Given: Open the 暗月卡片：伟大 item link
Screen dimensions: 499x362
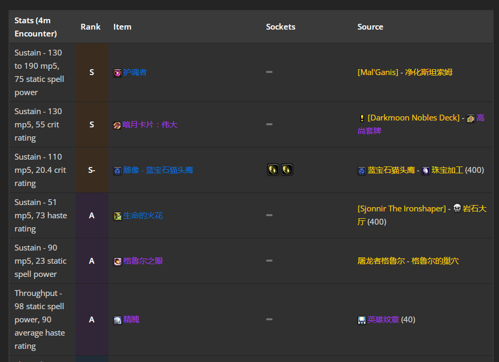Looking at the screenshot, I should pos(150,125).
